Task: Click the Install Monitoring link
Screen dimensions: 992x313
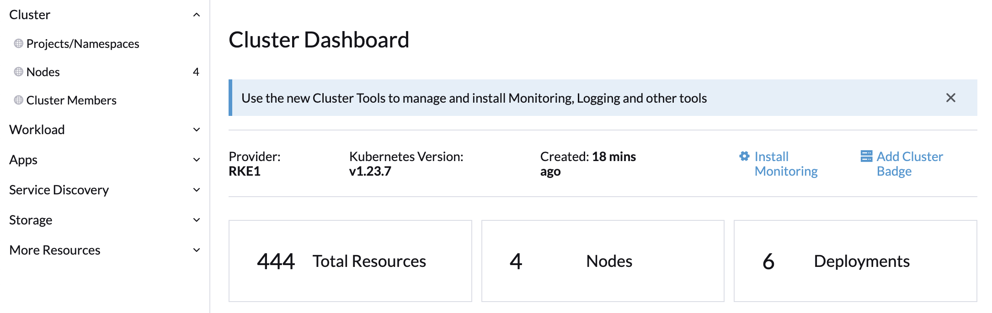Action: pos(786,164)
